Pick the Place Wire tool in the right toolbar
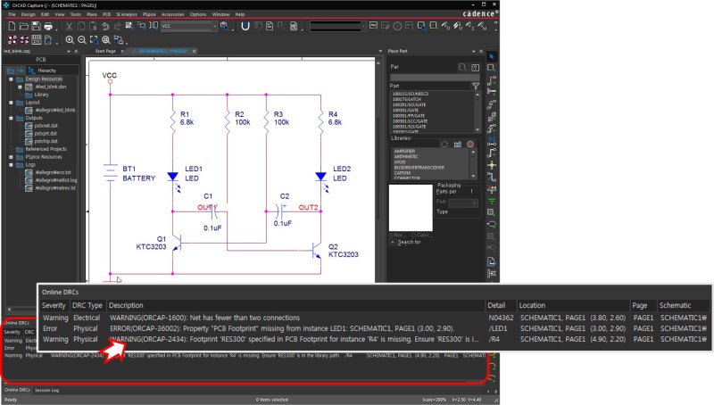Viewport: 714px width, 405px height. click(x=492, y=80)
